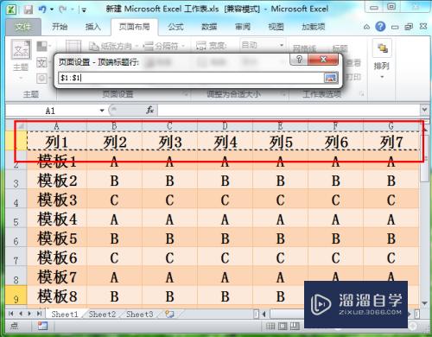Image resolution: width=432 pixels, height=337 pixels.
Task: Switch to the 加载项 tab
Action: pos(314,27)
